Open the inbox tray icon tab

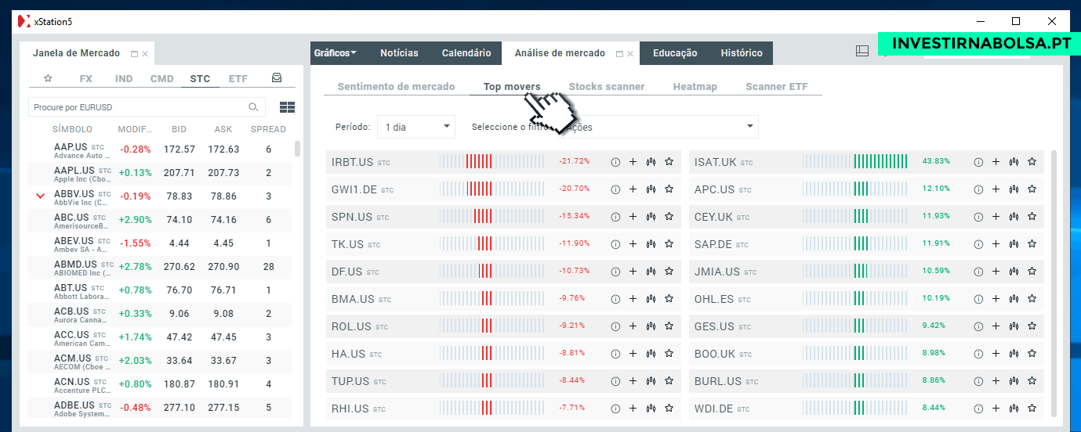click(x=277, y=78)
